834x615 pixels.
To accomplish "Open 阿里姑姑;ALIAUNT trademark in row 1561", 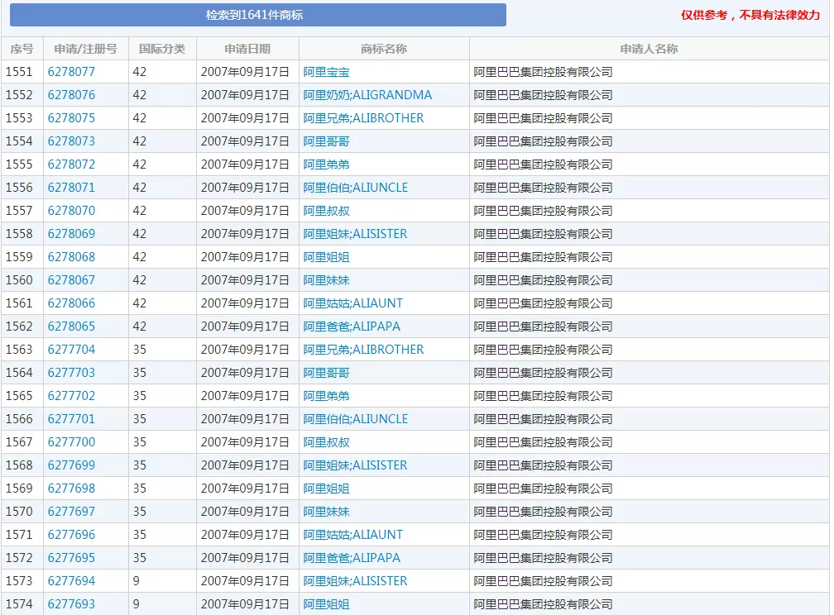I will point(353,303).
